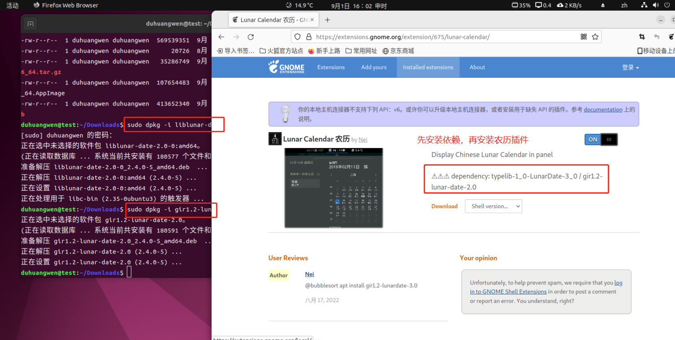675x340 pixels.
Task: Click the memory usage 35% indicator
Action: pyautogui.click(x=521, y=5)
